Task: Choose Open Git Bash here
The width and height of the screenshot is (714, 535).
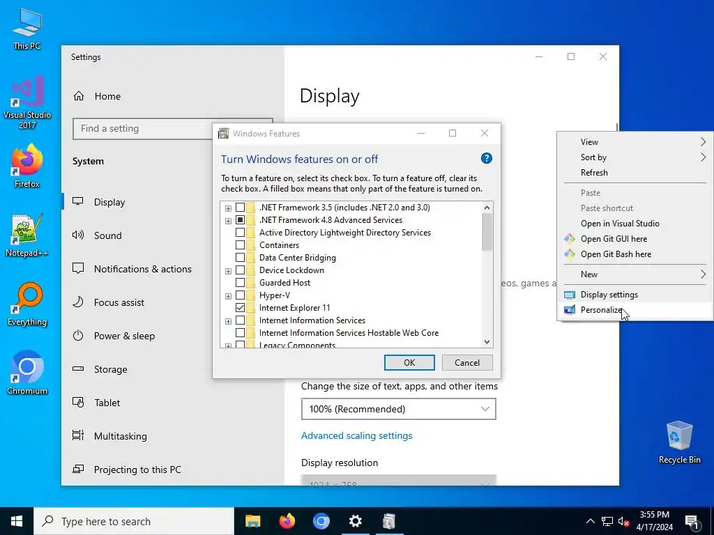Action: coord(635,254)
